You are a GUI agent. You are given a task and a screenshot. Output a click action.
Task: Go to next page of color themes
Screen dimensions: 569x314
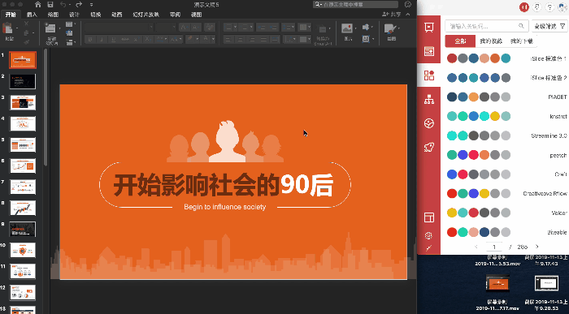(537, 247)
